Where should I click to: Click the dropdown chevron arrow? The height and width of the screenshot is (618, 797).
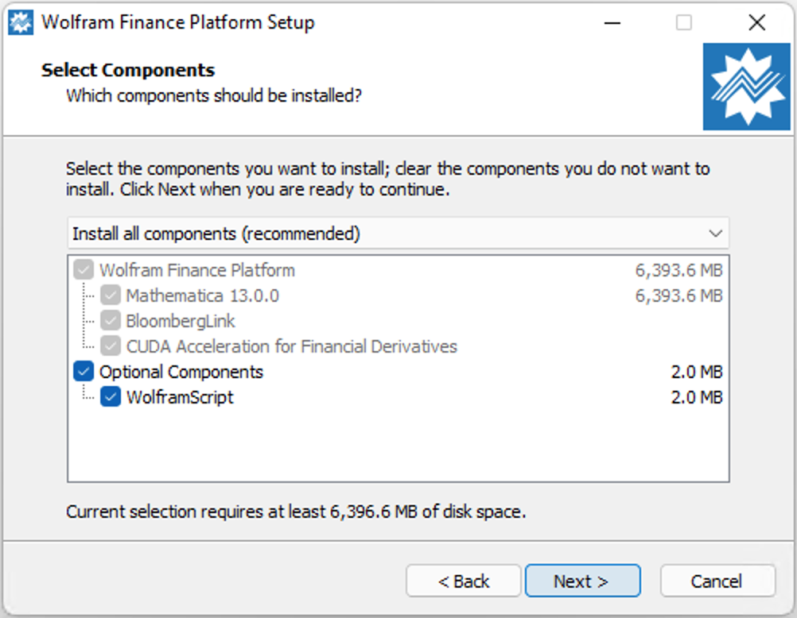point(715,233)
